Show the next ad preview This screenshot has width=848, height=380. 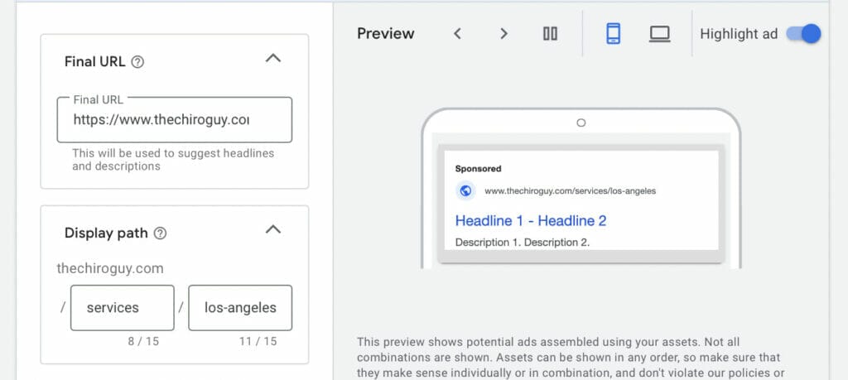point(503,34)
